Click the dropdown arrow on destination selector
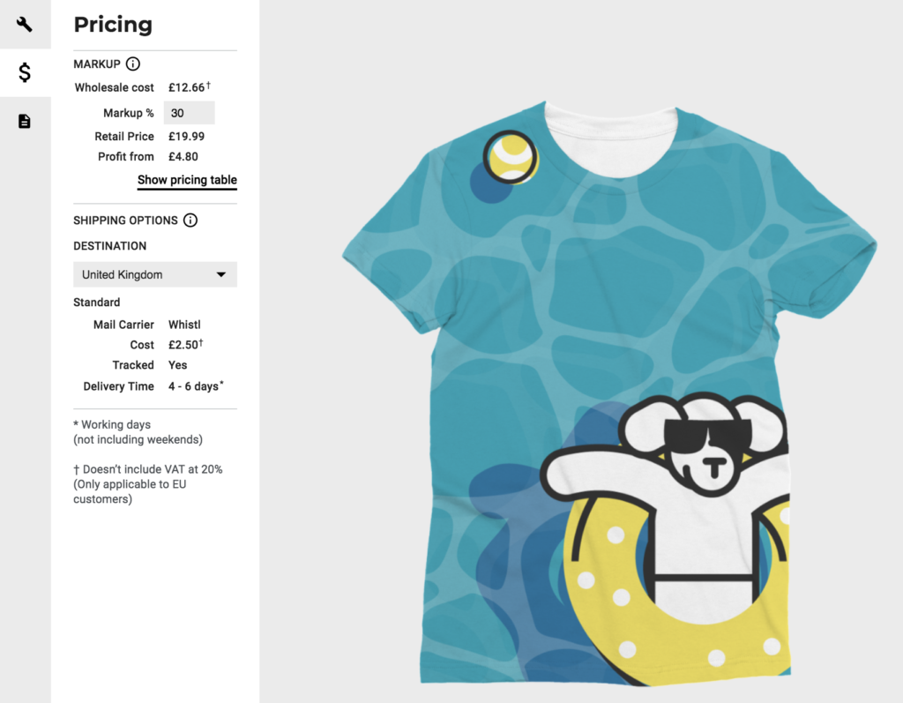This screenshot has height=703, width=903. click(x=221, y=275)
